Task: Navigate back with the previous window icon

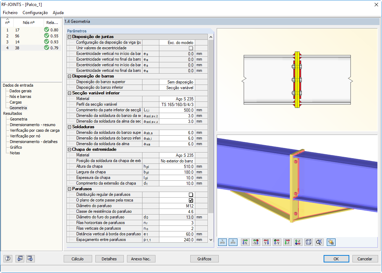Action: 20,259
